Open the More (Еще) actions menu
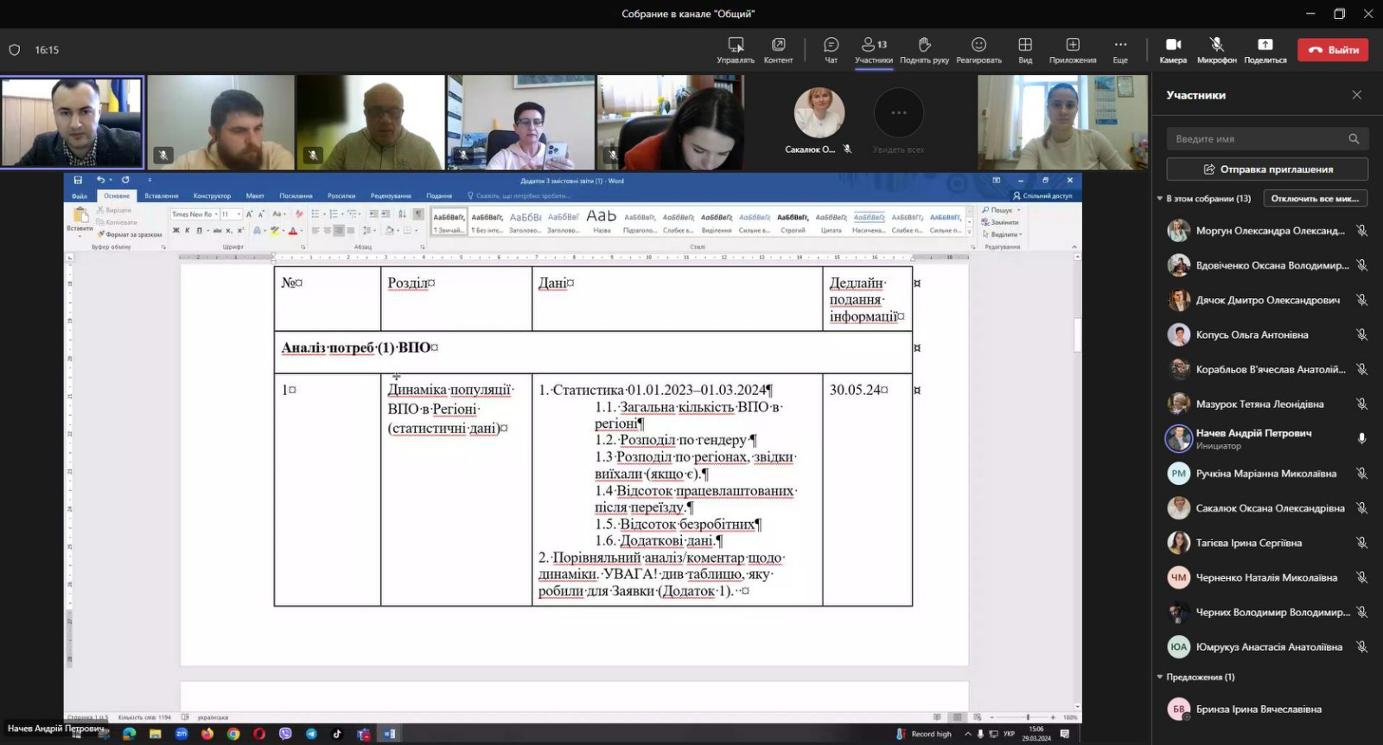The image size is (1383, 745). 1120,50
